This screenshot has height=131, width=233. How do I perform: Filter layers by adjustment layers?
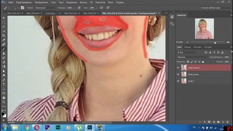click(x=210, y=52)
